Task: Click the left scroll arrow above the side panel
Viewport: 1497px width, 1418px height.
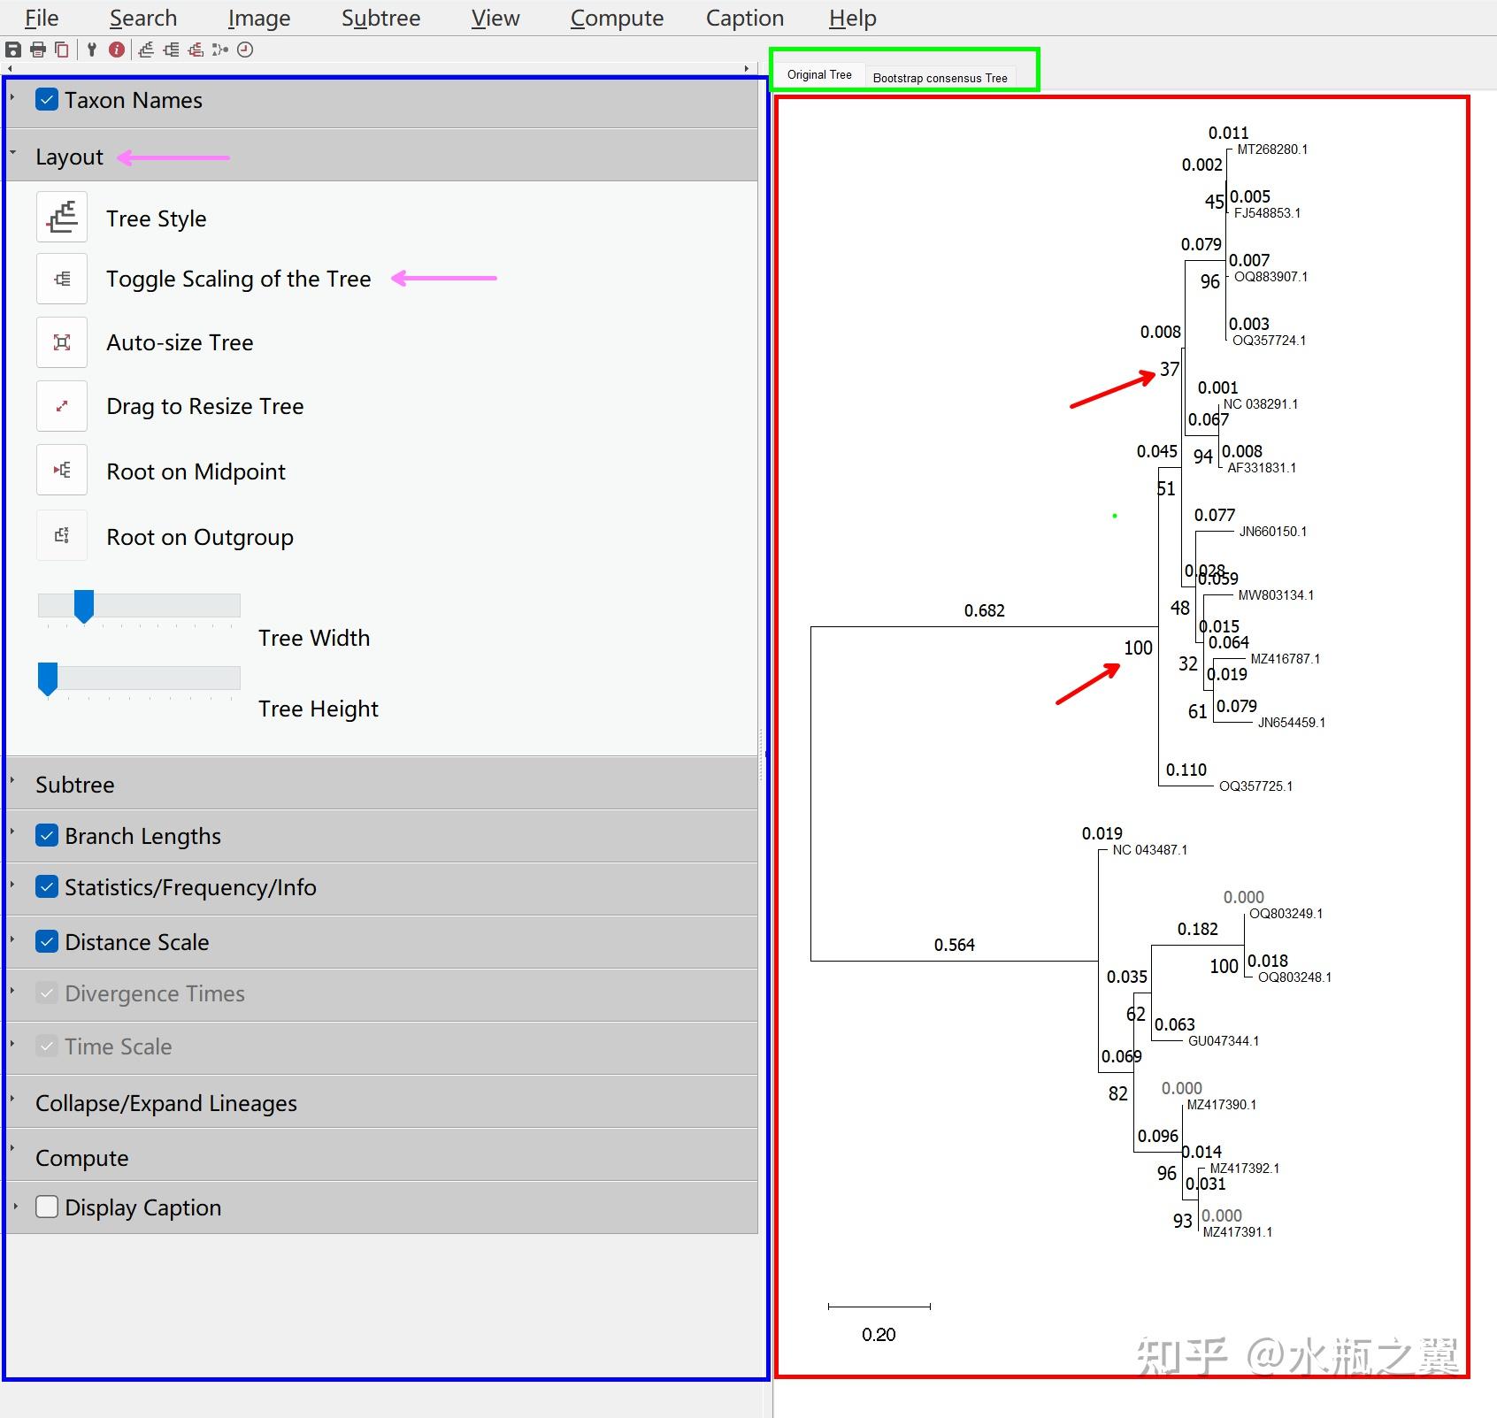Action: [10, 68]
